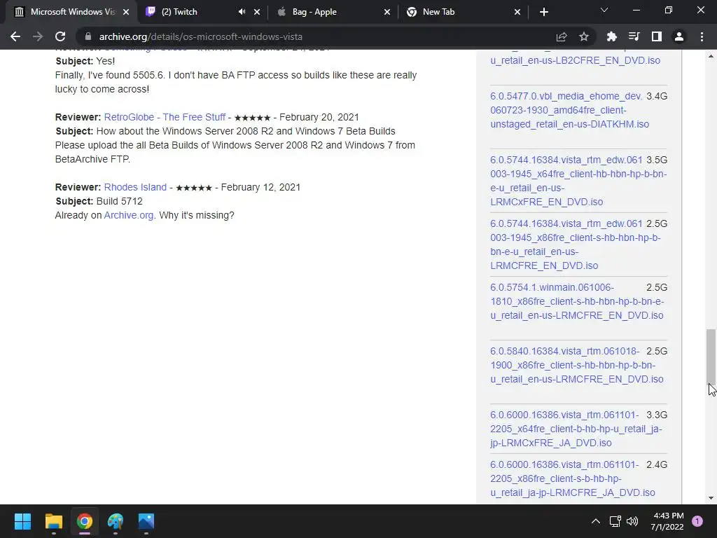Close the New Tab tab
717x538 pixels.
coord(517,12)
